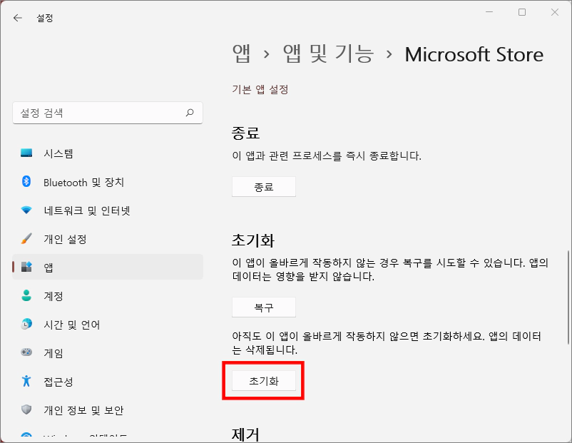The image size is (572, 443).
Task: Navigate to 앱 breadcrumb
Action: [242, 54]
